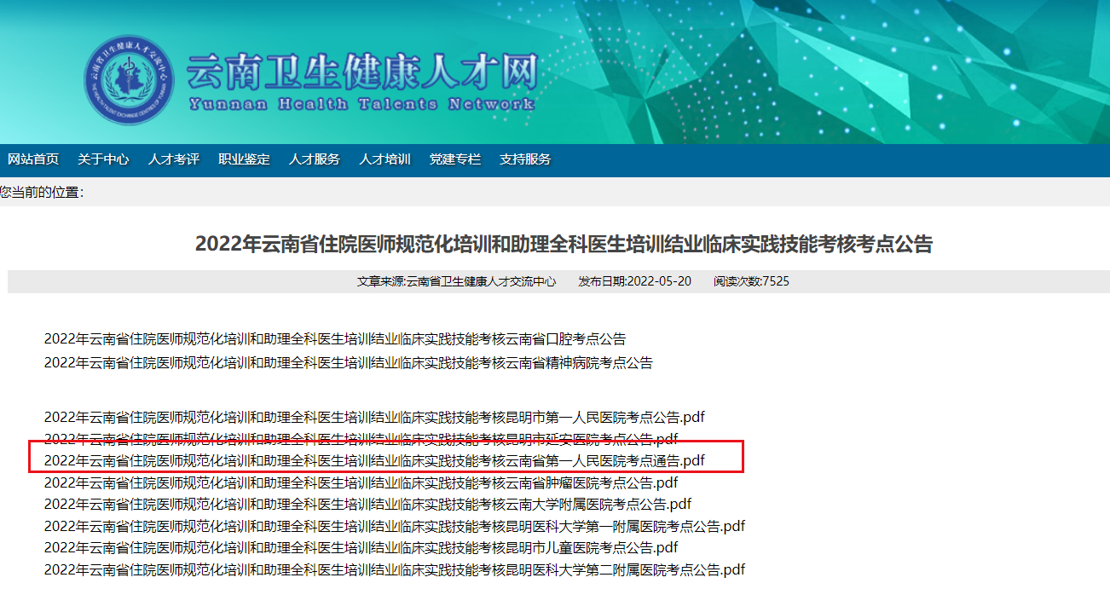
Task: Open the 云南省精神病院考点公告 link
Action: pos(349,363)
